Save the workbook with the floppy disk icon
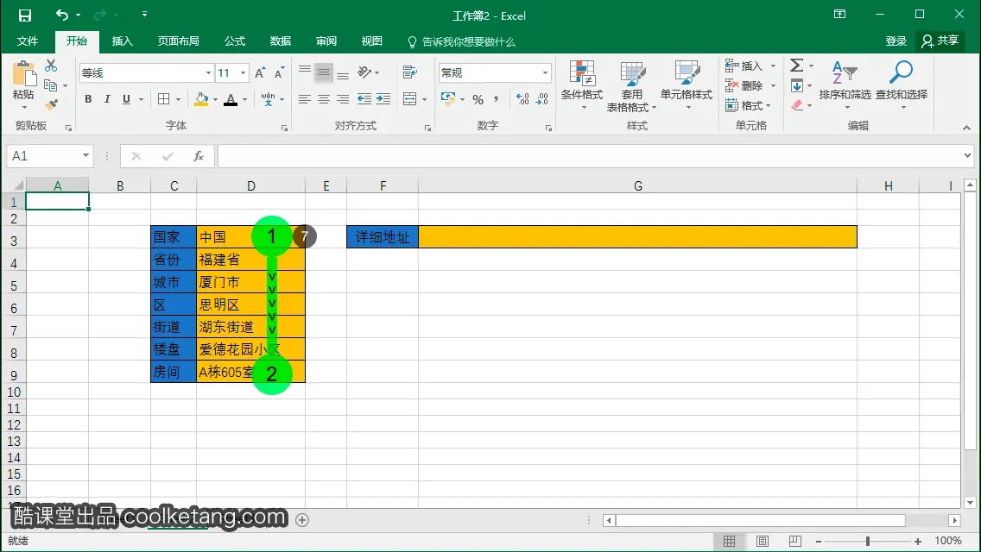The image size is (981, 552). point(24,16)
